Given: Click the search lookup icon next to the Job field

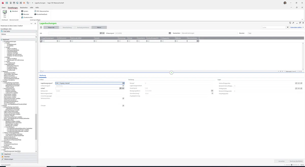Looking at the screenshot, I should (101, 33).
